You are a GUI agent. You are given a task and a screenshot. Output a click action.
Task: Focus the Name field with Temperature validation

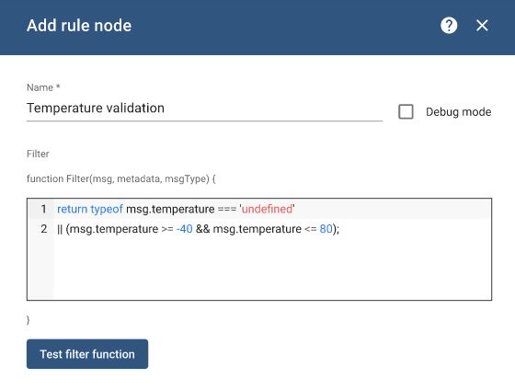[204, 109]
